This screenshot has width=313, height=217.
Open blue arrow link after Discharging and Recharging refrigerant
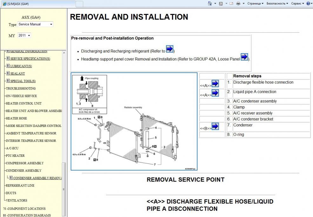(x=170, y=49)
